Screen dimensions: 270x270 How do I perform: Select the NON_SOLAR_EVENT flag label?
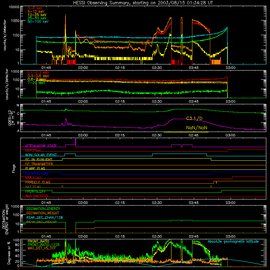pos(41,155)
